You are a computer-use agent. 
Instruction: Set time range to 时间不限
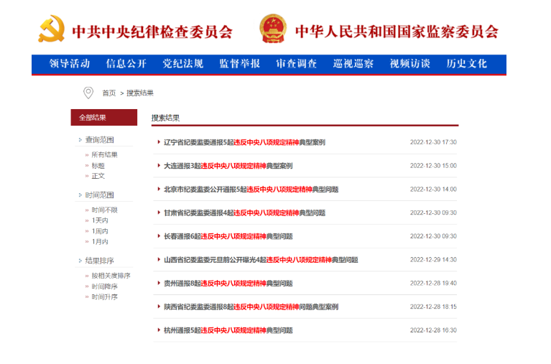click(104, 210)
